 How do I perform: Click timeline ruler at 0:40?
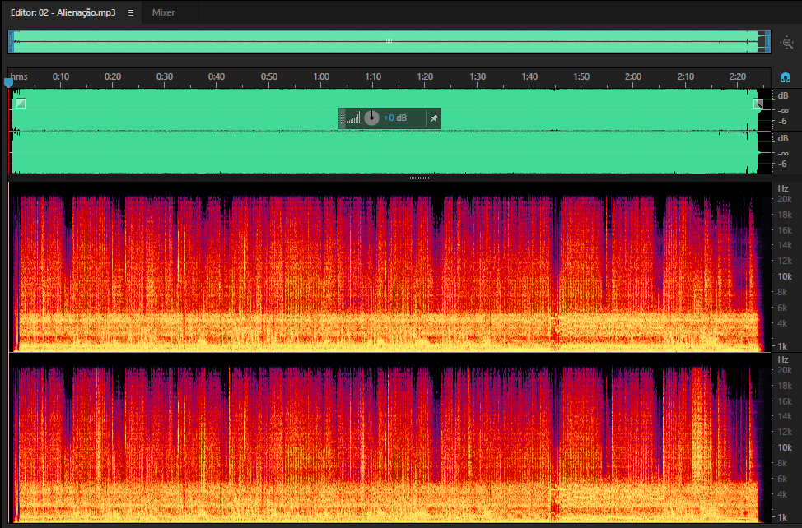(x=217, y=76)
